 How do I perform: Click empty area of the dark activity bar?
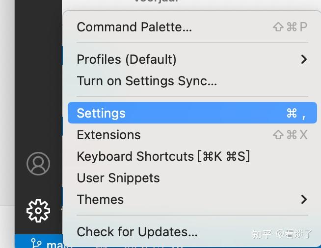(38, 82)
